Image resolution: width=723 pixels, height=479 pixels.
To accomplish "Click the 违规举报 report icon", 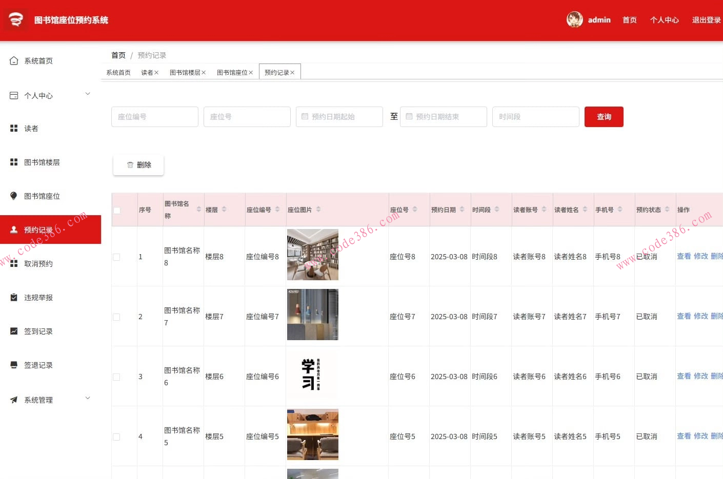I will [x=14, y=297].
